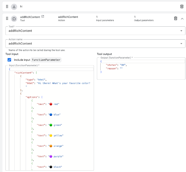Delete the "hi" user message
Viewport: 186px width, 172px height.
tap(182, 6)
